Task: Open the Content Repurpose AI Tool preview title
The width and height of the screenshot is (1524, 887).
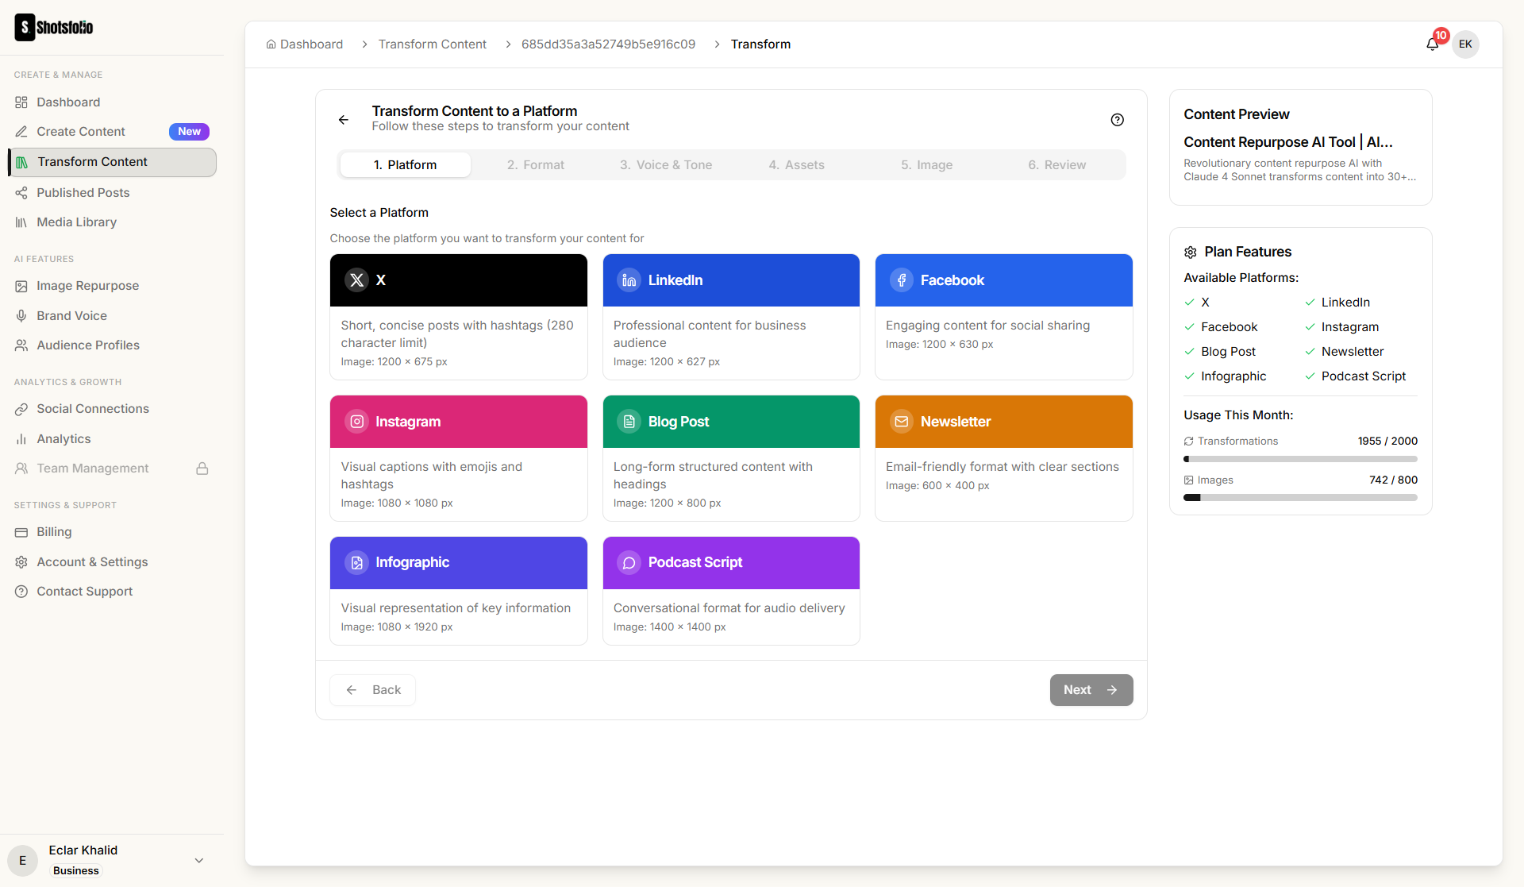Action: (x=1288, y=142)
